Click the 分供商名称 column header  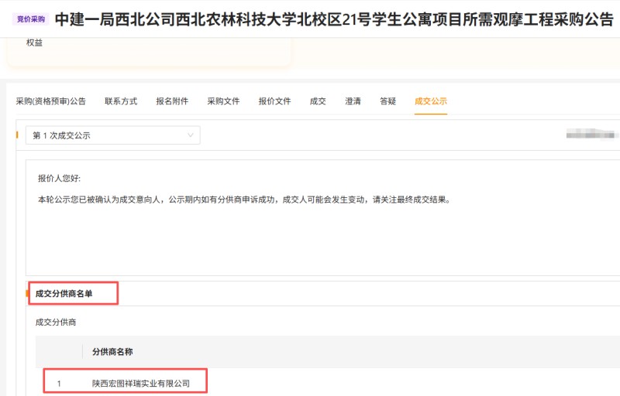click(x=112, y=351)
